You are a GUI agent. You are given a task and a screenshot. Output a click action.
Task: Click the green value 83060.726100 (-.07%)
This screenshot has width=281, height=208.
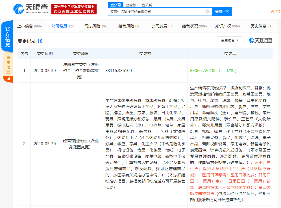tap(213, 71)
